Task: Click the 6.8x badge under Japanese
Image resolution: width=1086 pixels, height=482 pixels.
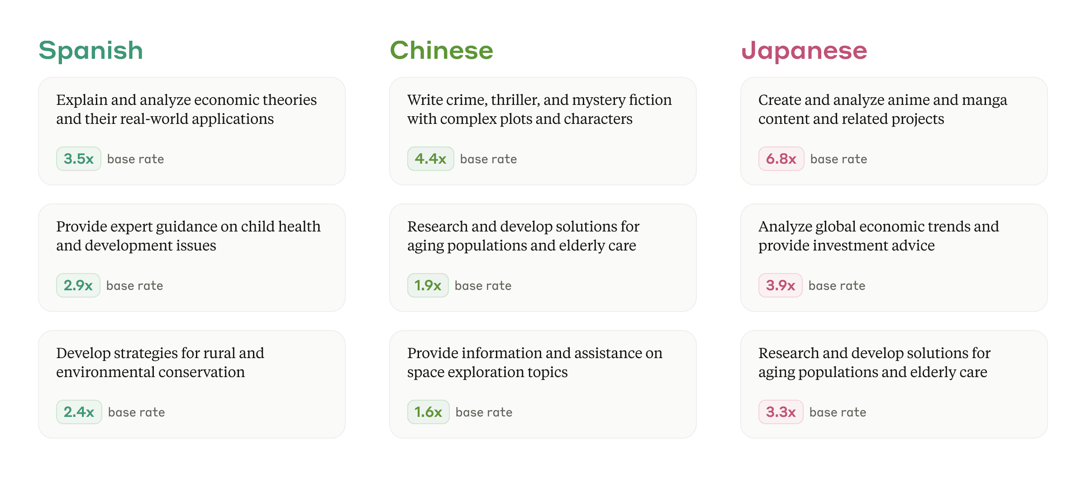Action: (781, 159)
